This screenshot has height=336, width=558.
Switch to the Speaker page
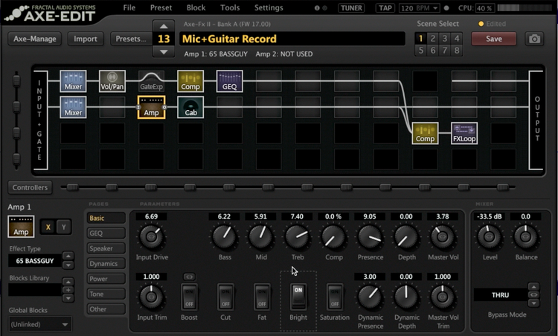pyautogui.click(x=106, y=248)
